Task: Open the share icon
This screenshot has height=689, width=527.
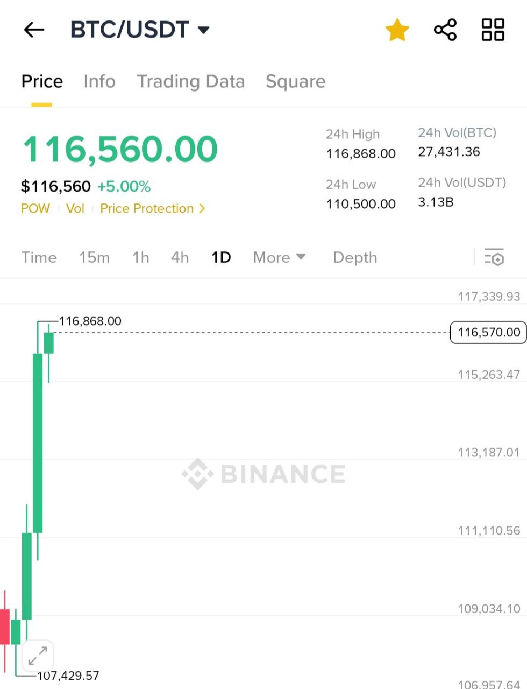Action: [x=445, y=30]
